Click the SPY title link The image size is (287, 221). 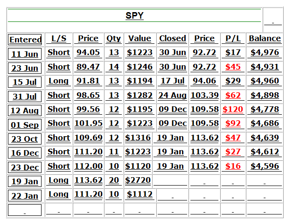[x=134, y=16]
